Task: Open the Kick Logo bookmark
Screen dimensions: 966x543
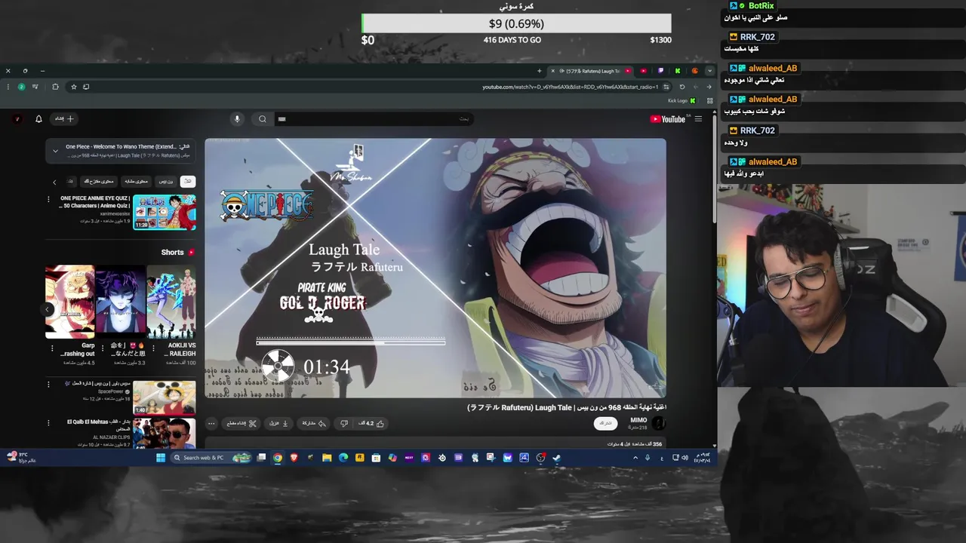Action: [x=682, y=100]
